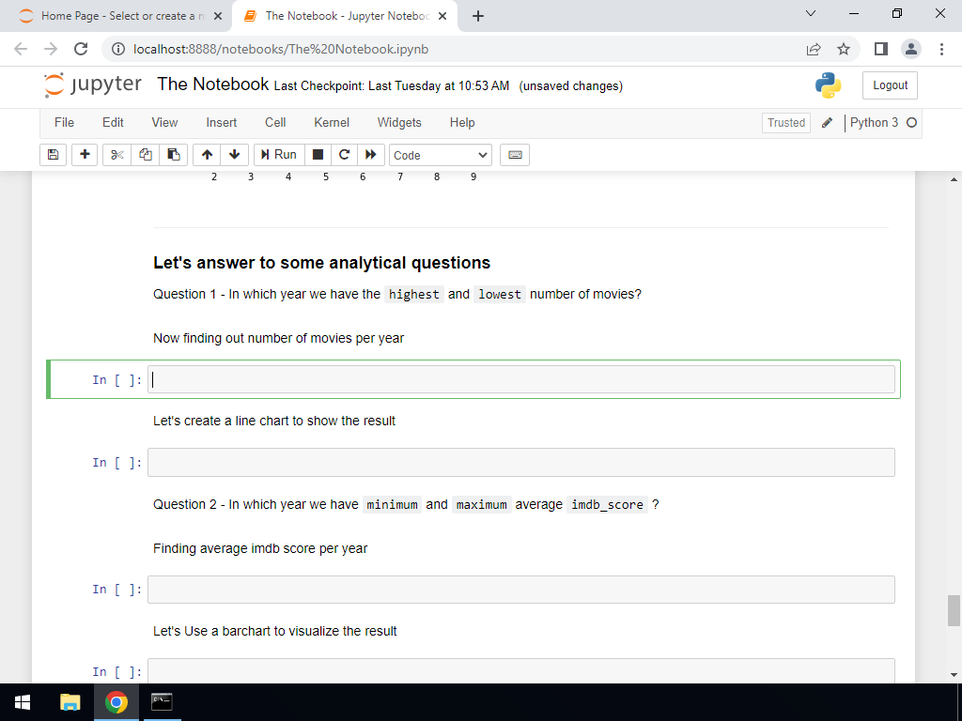Move selected cell down arrow
This screenshot has height=721, width=962.
click(x=234, y=155)
